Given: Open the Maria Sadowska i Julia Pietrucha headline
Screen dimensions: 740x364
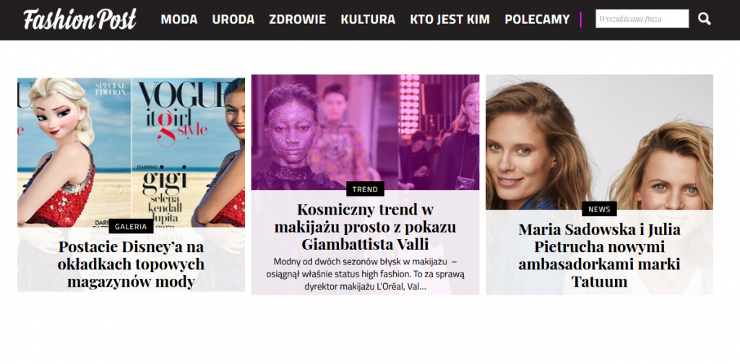Looking at the screenshot, I should pos(599,256).
